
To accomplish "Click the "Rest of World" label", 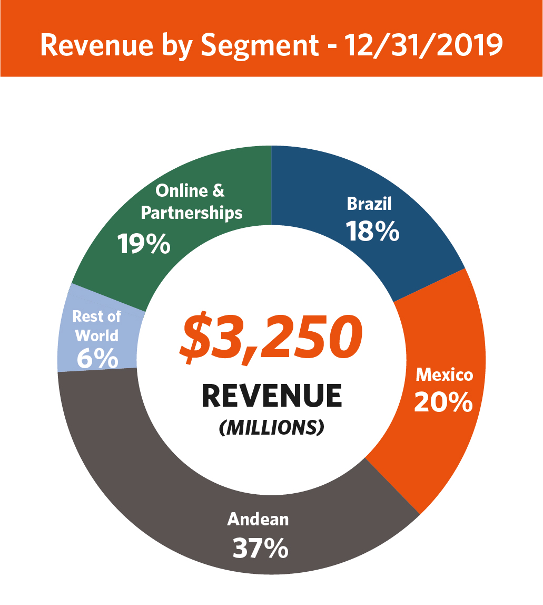I will (96, 325).
